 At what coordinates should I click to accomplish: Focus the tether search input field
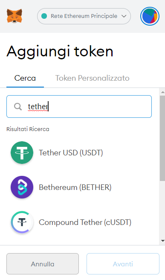79,107
